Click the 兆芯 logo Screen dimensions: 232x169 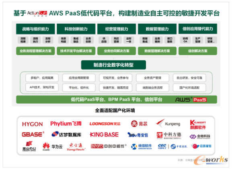tap(139, 124)
